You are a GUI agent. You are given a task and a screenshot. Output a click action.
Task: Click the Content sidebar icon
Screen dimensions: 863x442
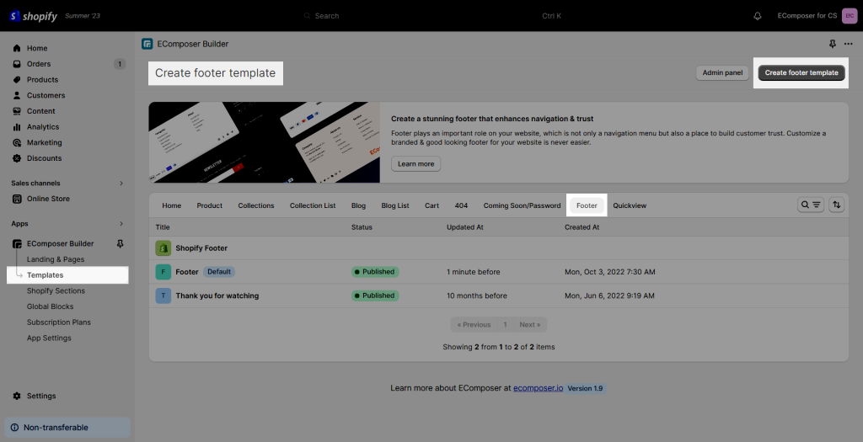[17, 111]
